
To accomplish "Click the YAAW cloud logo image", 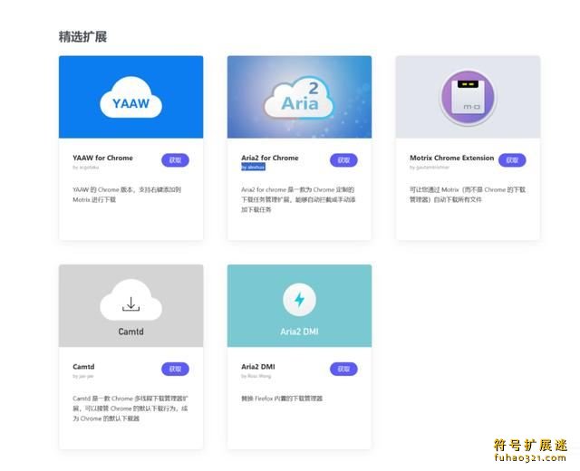I will pyautogui.click(x=130, y=97).
